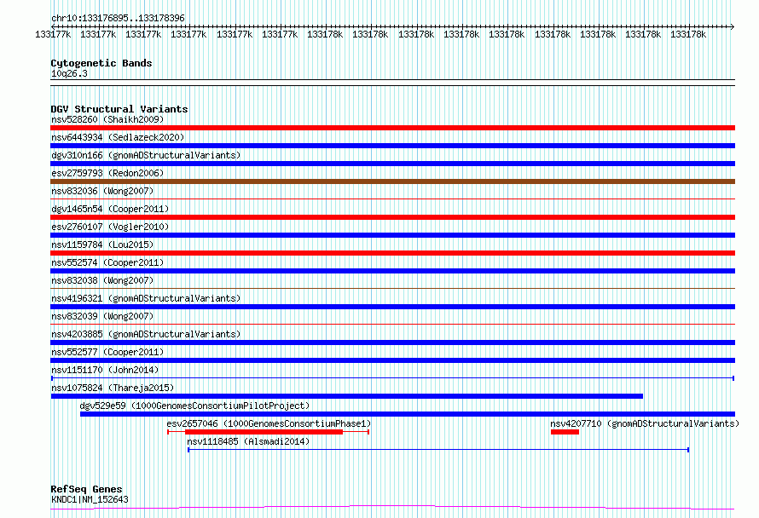Screen dimensions: 759x518
Task: Click the pink KNDC1 gene track line
Action: (392, 508)
